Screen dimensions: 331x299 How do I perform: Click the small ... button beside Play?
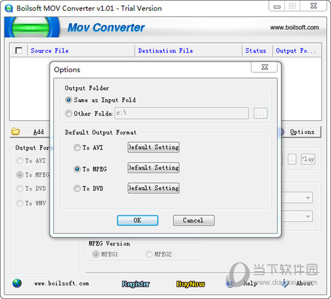point(292,159)
